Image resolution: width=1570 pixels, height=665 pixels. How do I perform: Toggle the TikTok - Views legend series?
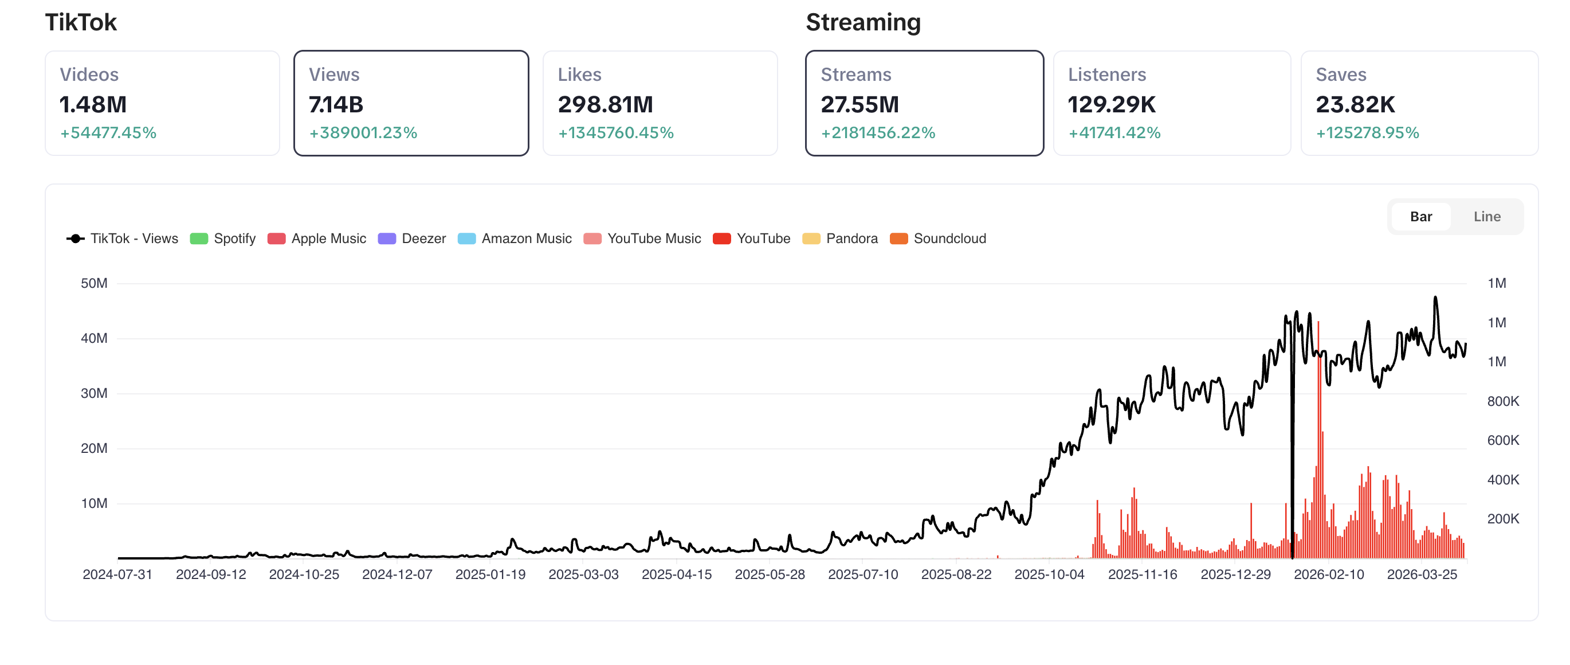(122, 238)
